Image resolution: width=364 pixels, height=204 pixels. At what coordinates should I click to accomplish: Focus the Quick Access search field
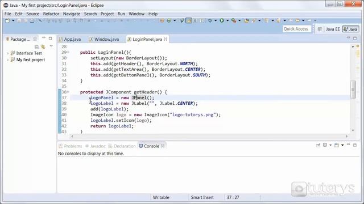(296, 29)
